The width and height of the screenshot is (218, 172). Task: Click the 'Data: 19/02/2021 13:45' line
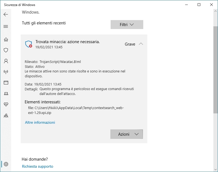(43, 84)
